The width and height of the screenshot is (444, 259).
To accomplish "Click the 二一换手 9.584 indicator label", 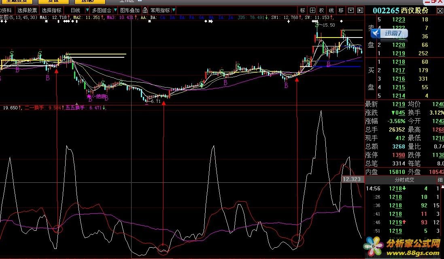I will 44,108.
